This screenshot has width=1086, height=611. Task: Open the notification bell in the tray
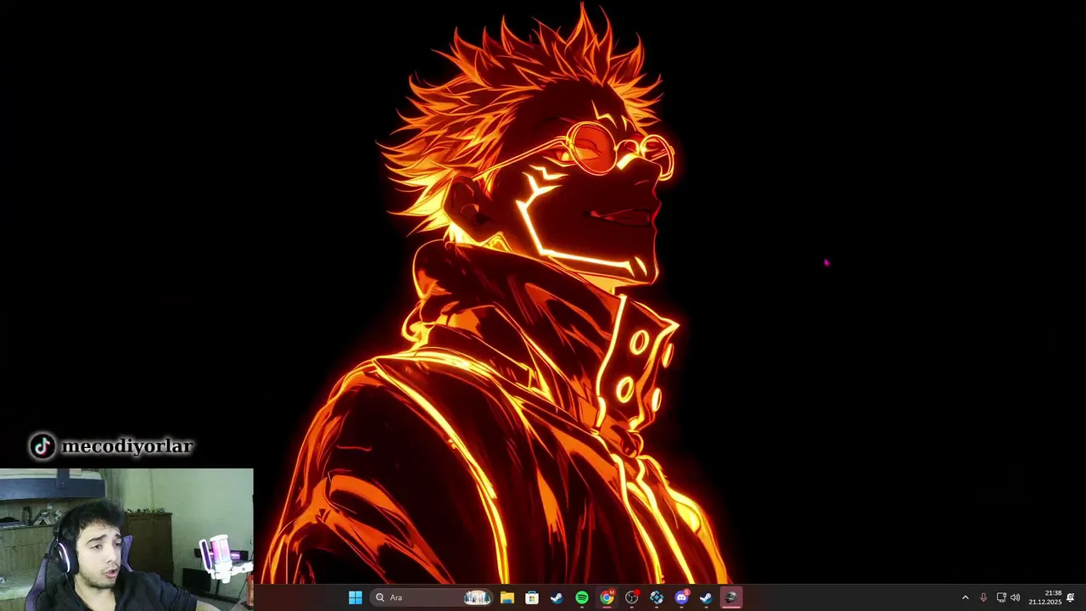tap(1071, 597)
